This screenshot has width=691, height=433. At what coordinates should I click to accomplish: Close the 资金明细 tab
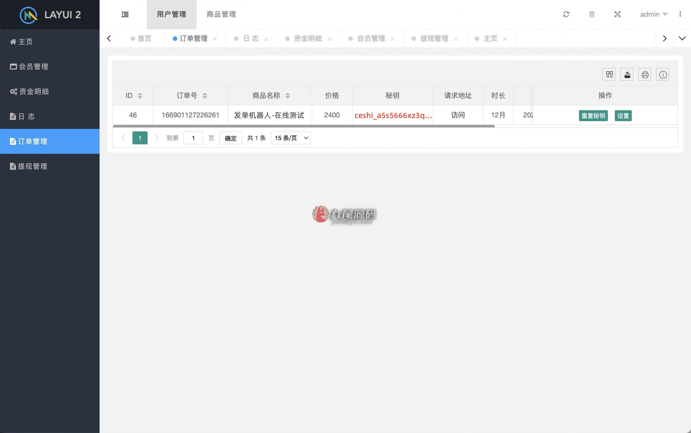point(330,39)
